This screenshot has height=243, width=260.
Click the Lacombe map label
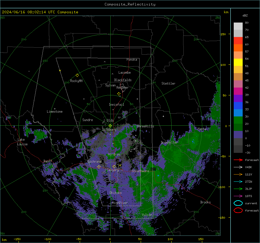click(125, 73)
